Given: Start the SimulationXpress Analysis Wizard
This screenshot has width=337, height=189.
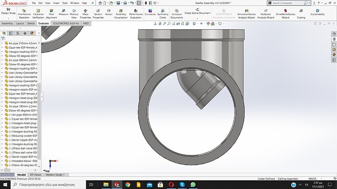Looking at the screenshot, I should pos(246,14).
